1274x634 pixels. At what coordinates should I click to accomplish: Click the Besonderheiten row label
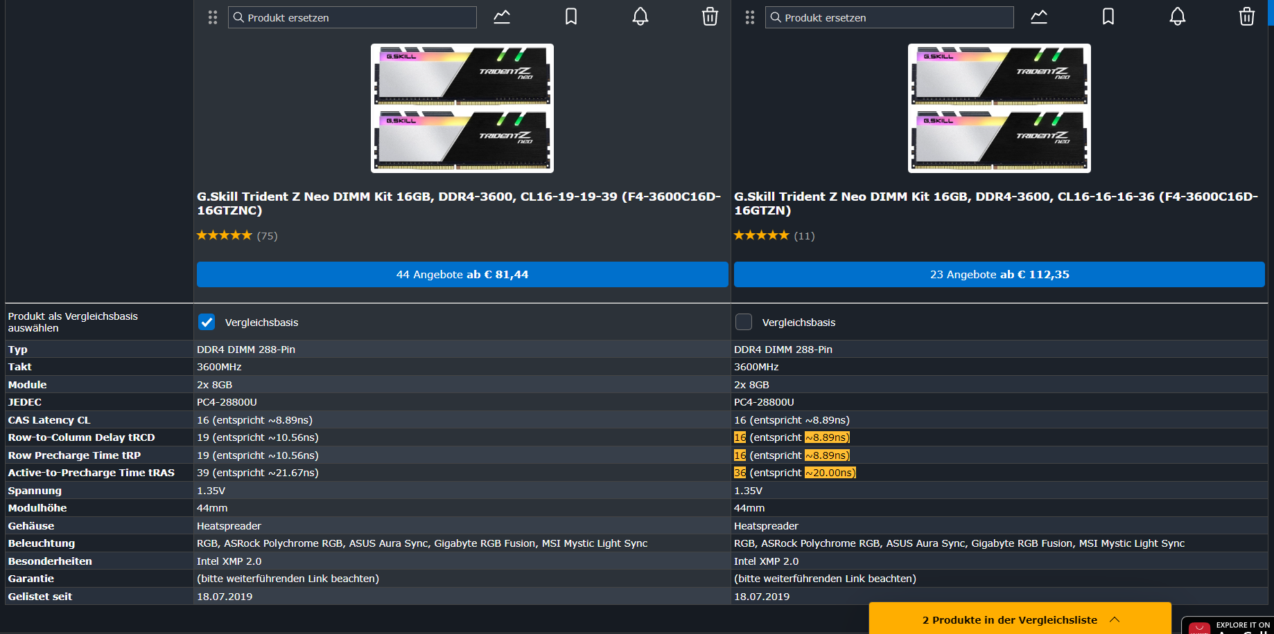(50, 561)
